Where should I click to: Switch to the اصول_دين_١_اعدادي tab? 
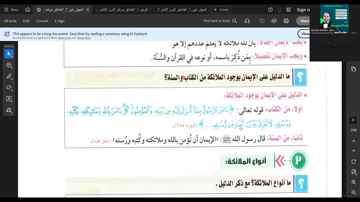coord(181,10)
